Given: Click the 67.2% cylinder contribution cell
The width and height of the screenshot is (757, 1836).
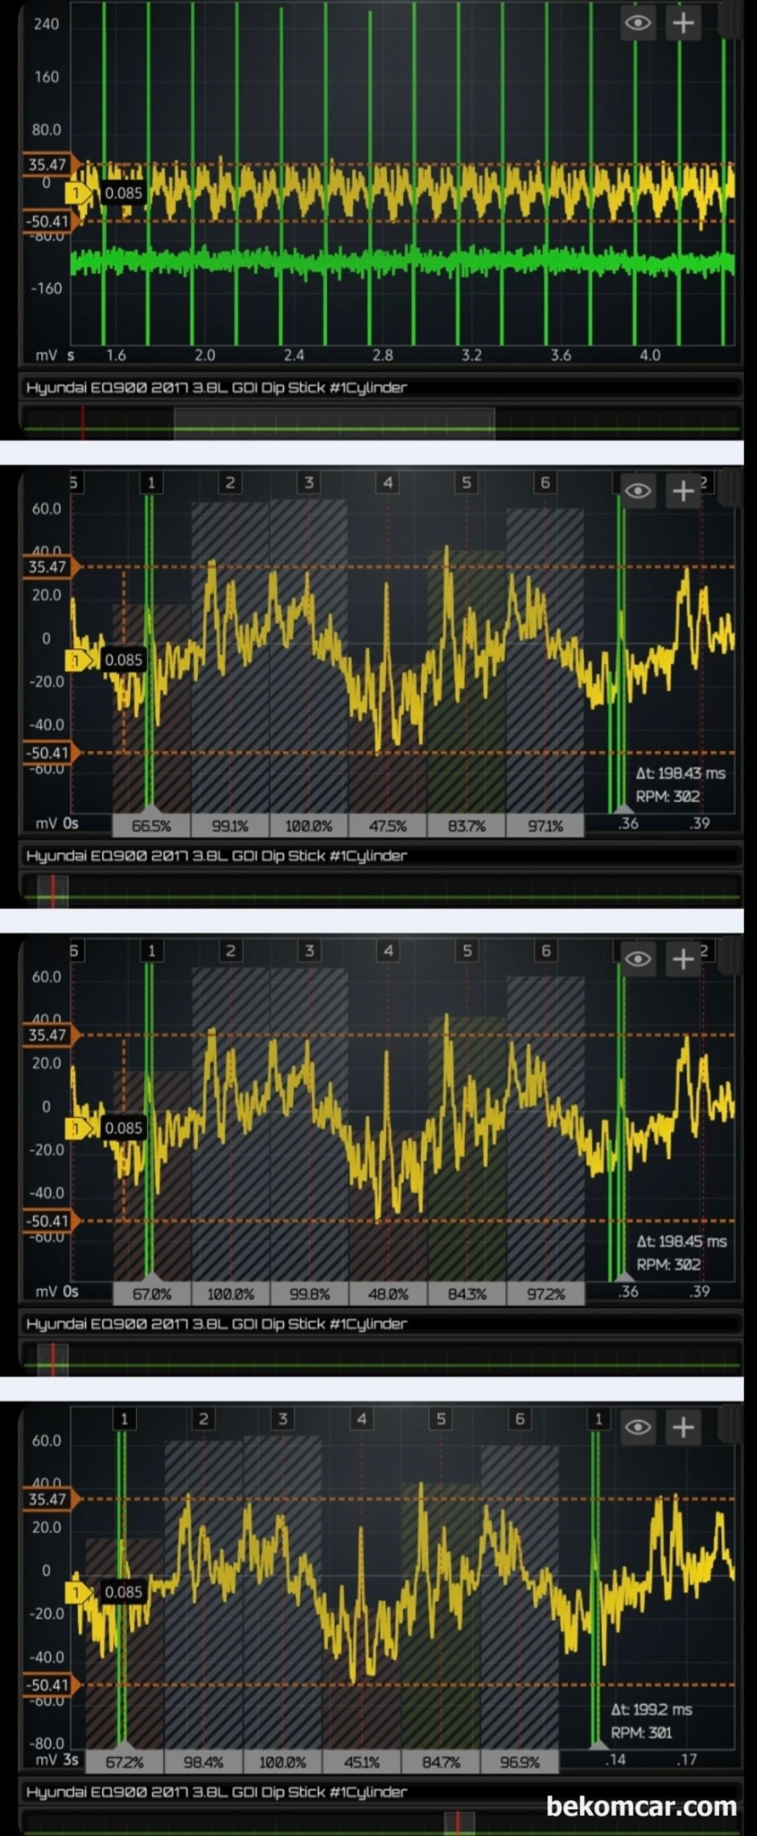Looking at the screenshot, I should [125, 1762].
